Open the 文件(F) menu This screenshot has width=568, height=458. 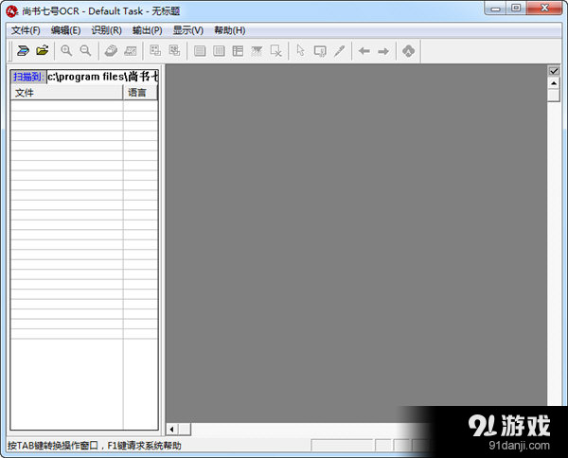[26, 30]
